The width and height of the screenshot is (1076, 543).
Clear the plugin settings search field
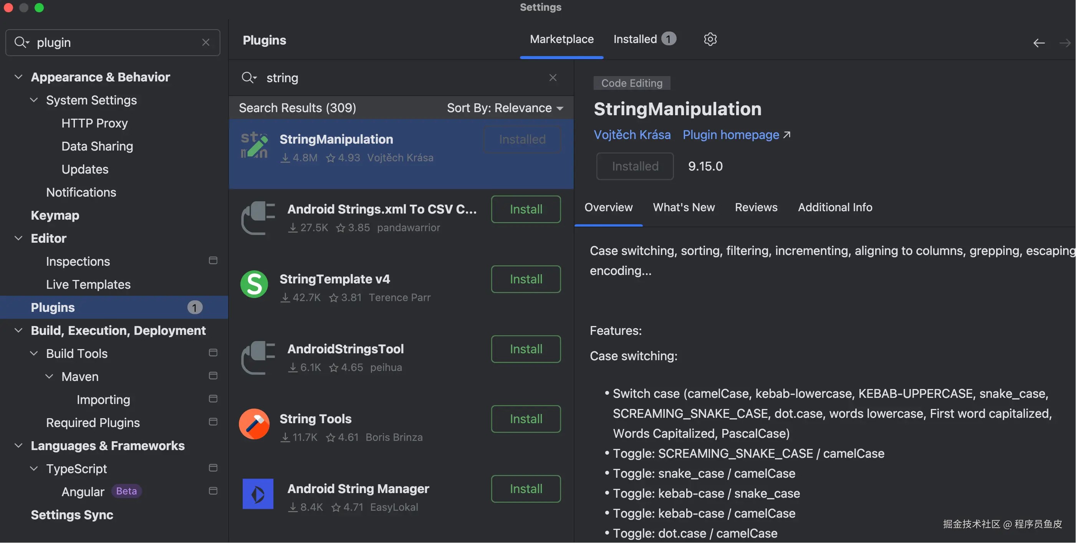[x=205, y=42]
